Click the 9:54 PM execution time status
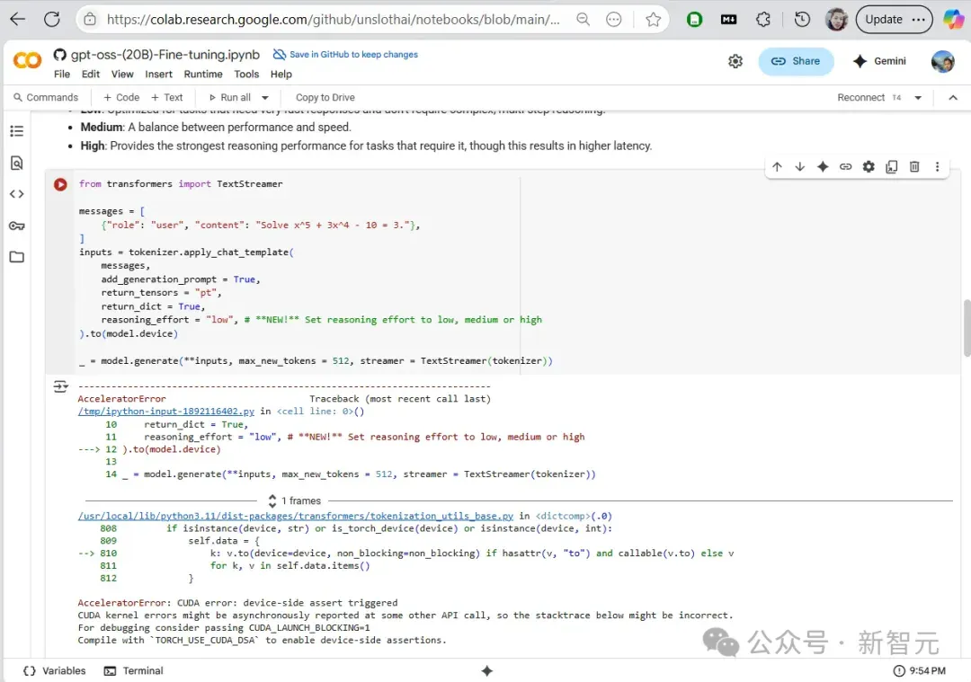The width and height of the screenshot is (971, 682). click(920, 671)
